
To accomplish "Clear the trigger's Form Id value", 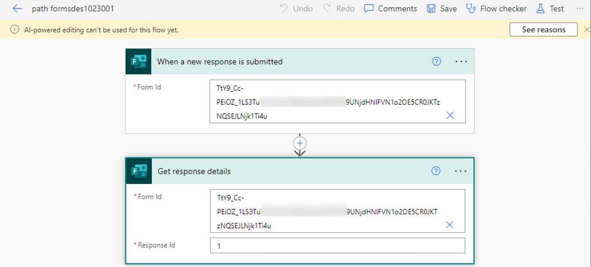I will click(450, 115).
